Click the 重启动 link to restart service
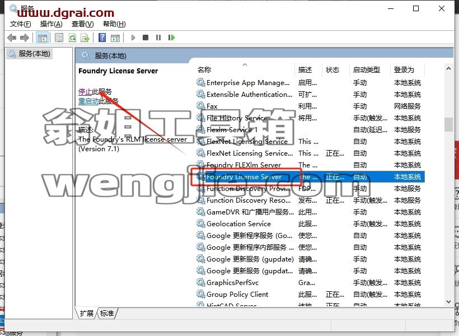 click(x=88, y=101)
